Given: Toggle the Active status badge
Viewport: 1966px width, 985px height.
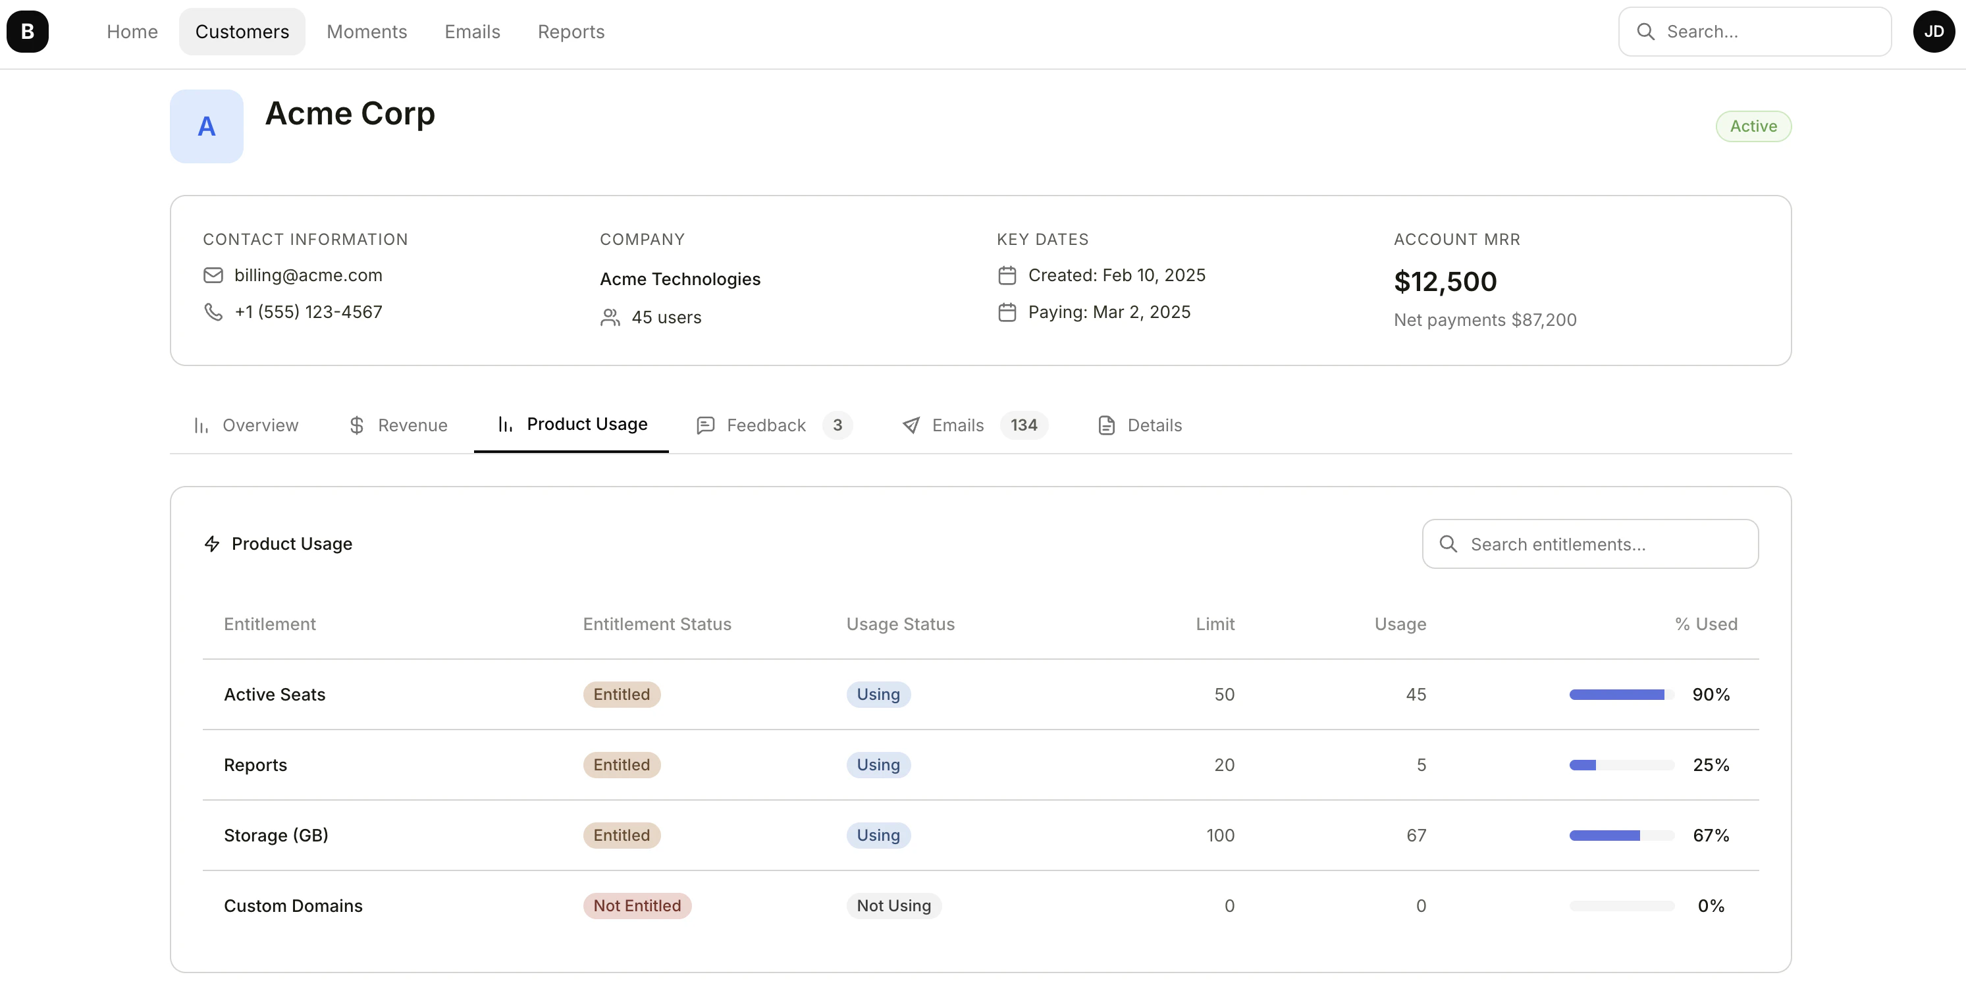Looking at the screenshot, I should tap(1752, 126).
